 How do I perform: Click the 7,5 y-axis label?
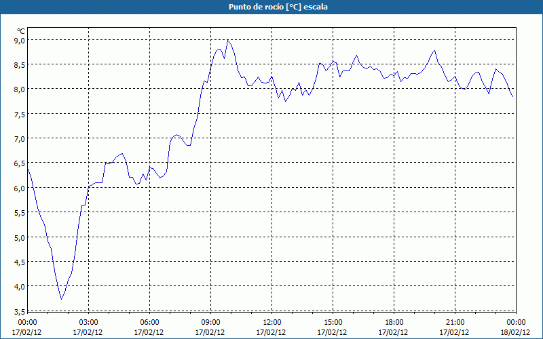tap(20, 115)
